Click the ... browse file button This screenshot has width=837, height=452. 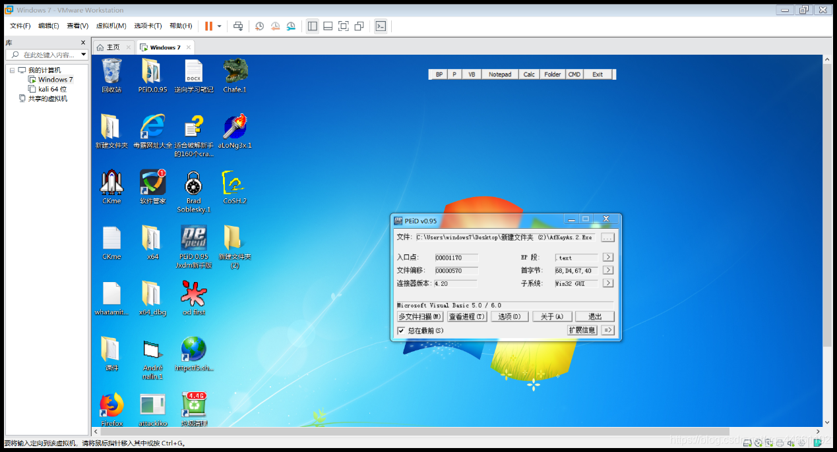608,237
